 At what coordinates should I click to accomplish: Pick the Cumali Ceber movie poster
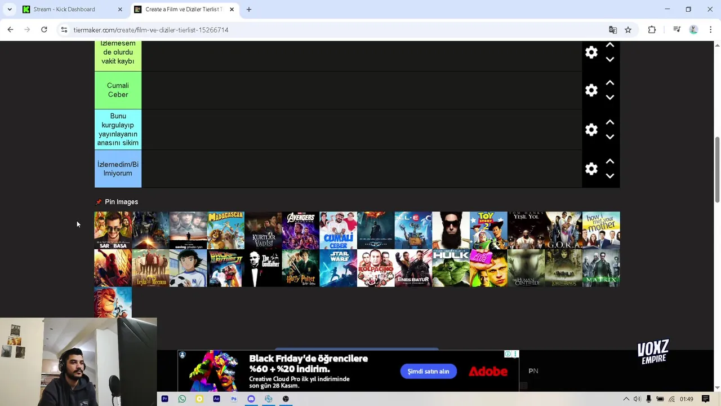pos(338,230)
